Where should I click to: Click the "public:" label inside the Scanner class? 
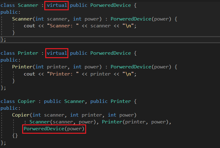tap(11, 12)
